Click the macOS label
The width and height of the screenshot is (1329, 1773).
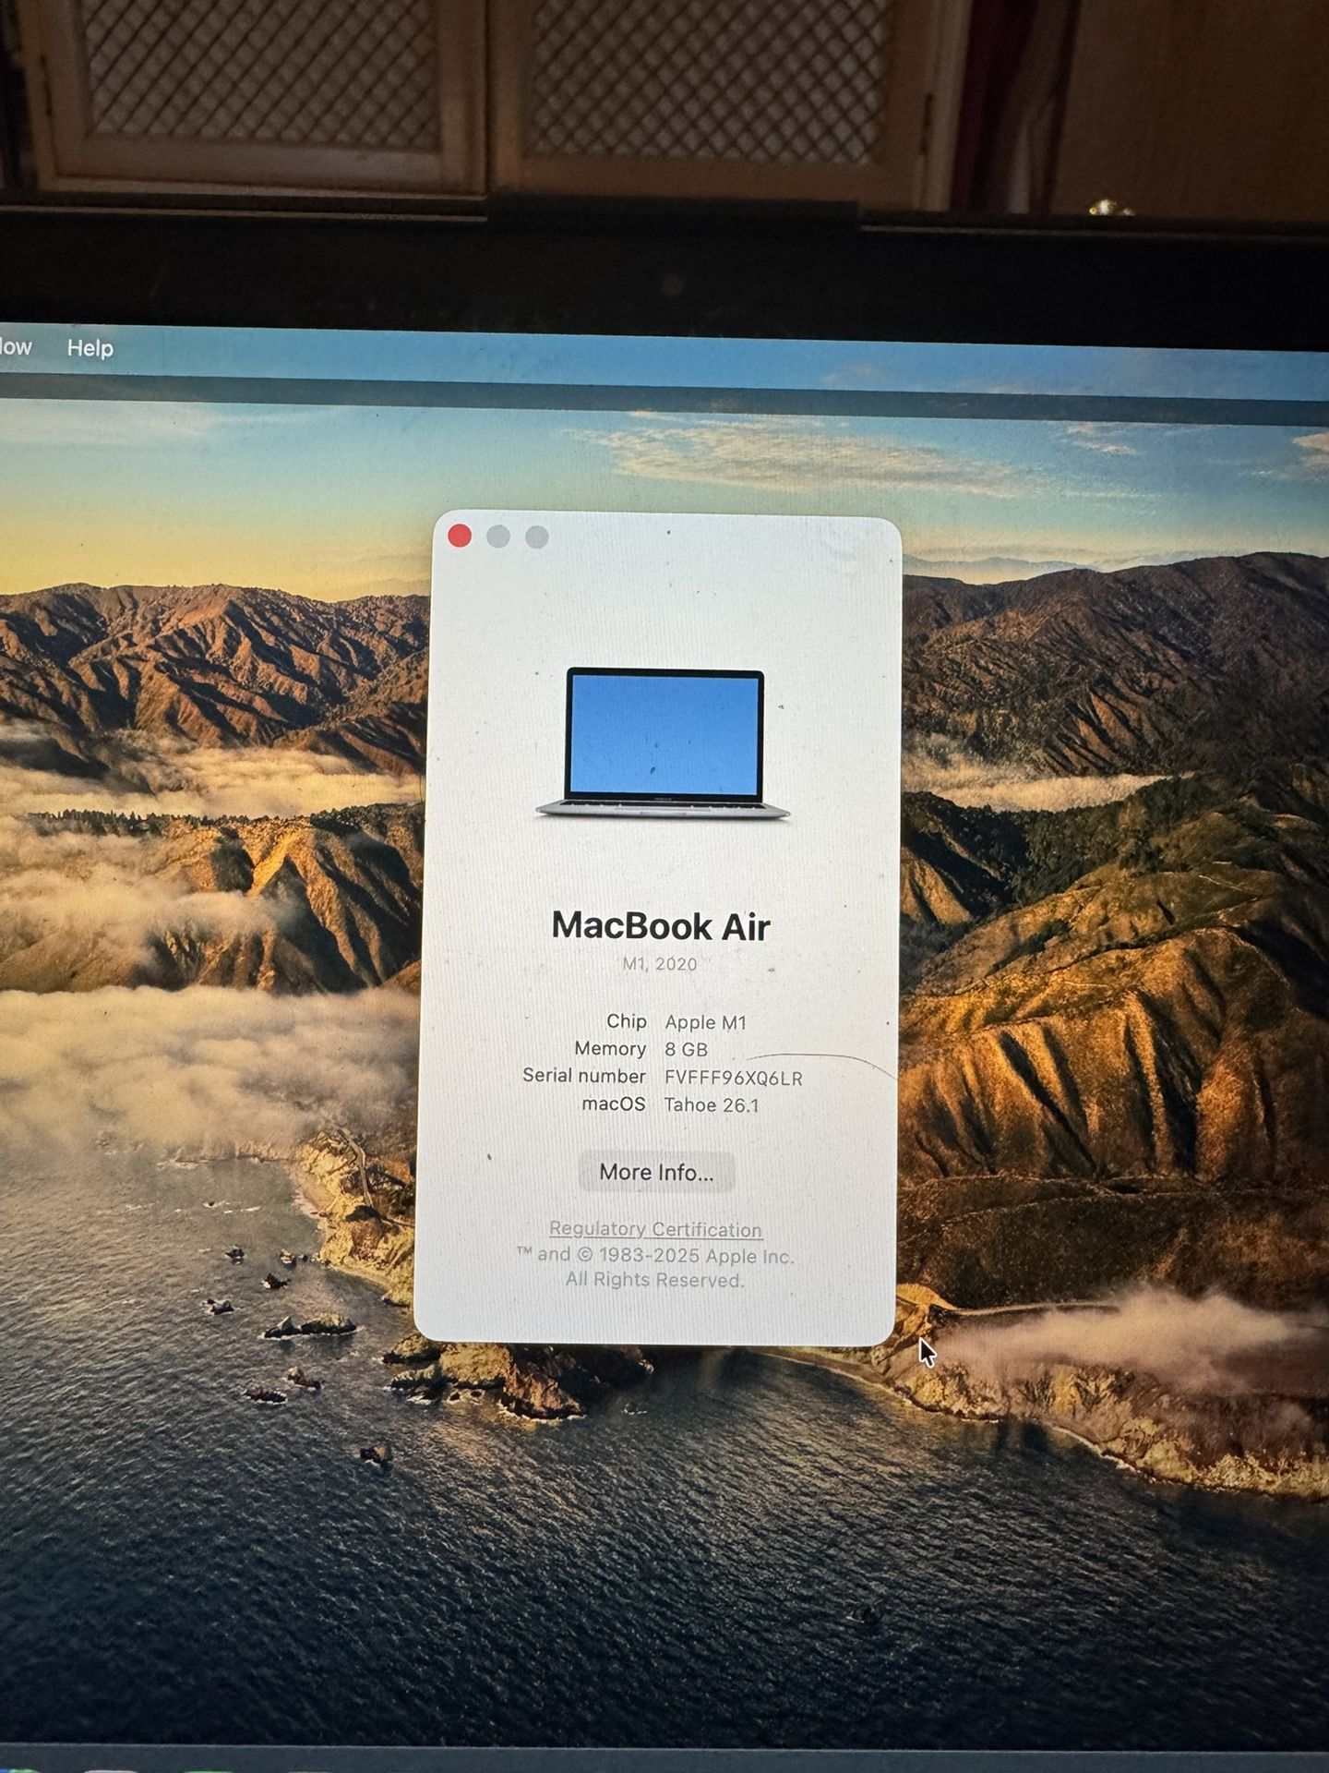click(x=614, y=1104)
